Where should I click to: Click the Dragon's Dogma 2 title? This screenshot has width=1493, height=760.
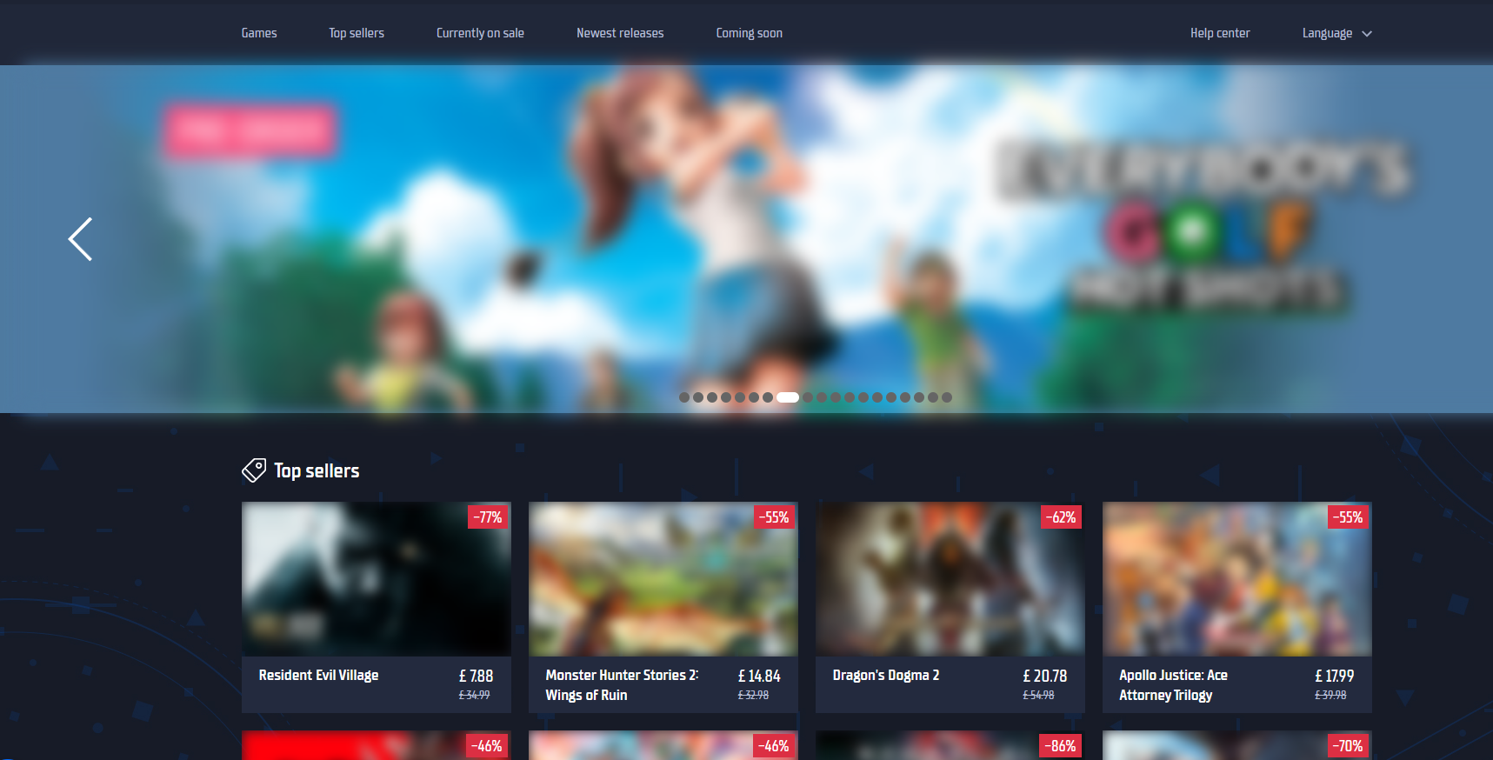[x=886, y=675]
